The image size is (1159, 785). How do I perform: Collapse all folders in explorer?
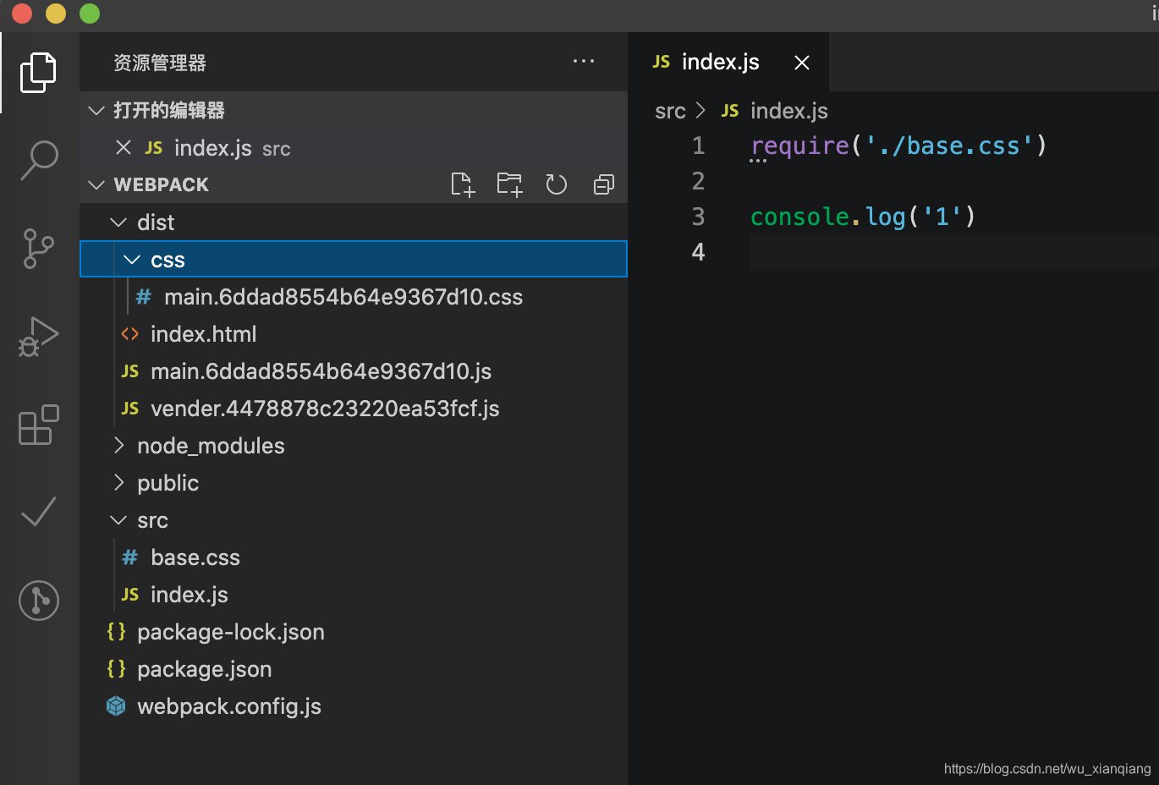click(603, 184)
